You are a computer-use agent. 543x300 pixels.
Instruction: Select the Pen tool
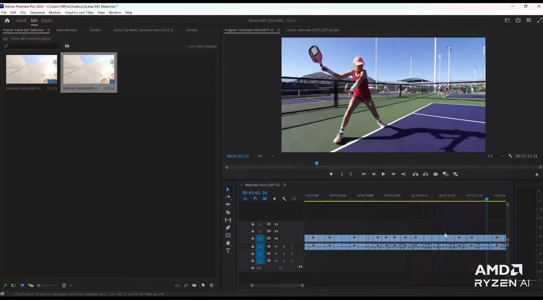click(228, 227)
